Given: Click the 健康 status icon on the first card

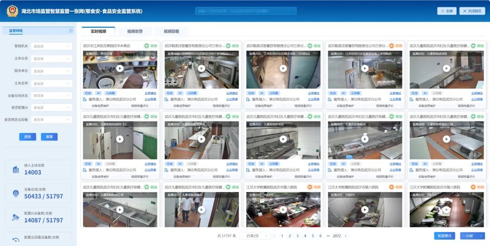Looking at the screenshot, I should click(146, 46).
